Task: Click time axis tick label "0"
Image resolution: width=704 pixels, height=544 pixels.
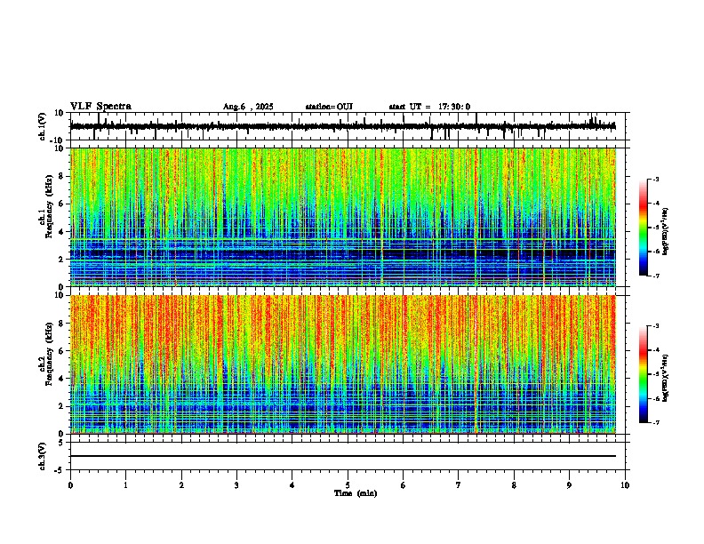Action: tap(70, 485)
